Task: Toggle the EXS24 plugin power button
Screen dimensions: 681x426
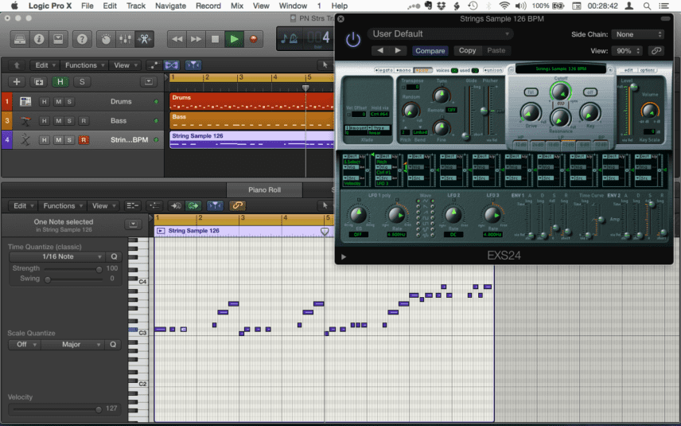Action: click(353, 40)
